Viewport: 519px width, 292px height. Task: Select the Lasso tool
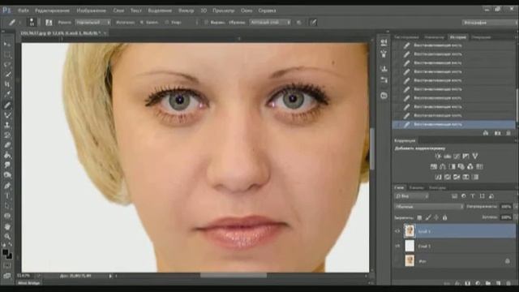click(x=7, y=65)
